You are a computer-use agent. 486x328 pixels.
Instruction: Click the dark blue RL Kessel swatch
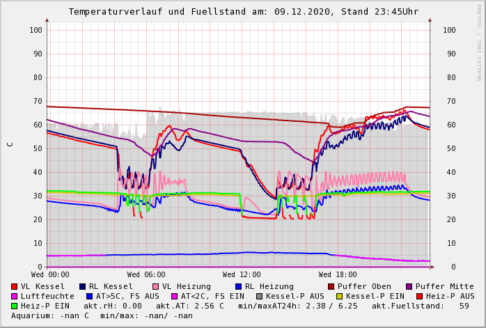[83, 286]
